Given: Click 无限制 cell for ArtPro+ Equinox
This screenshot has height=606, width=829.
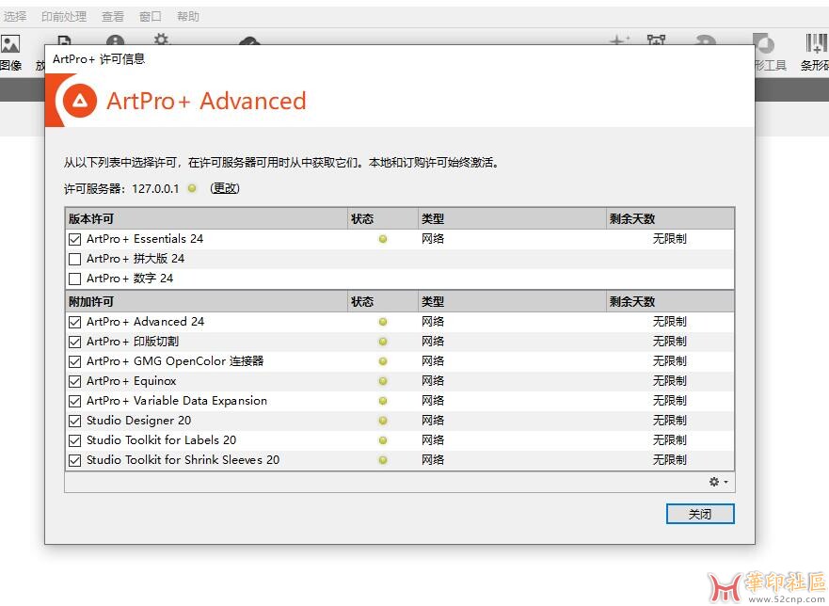Looking at the screenshot, I should pyautogui.click(x=669, y=381).
